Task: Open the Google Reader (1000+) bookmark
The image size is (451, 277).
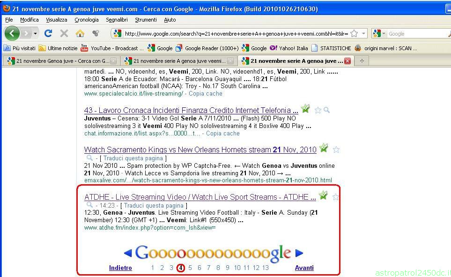Action: [207, 48]
